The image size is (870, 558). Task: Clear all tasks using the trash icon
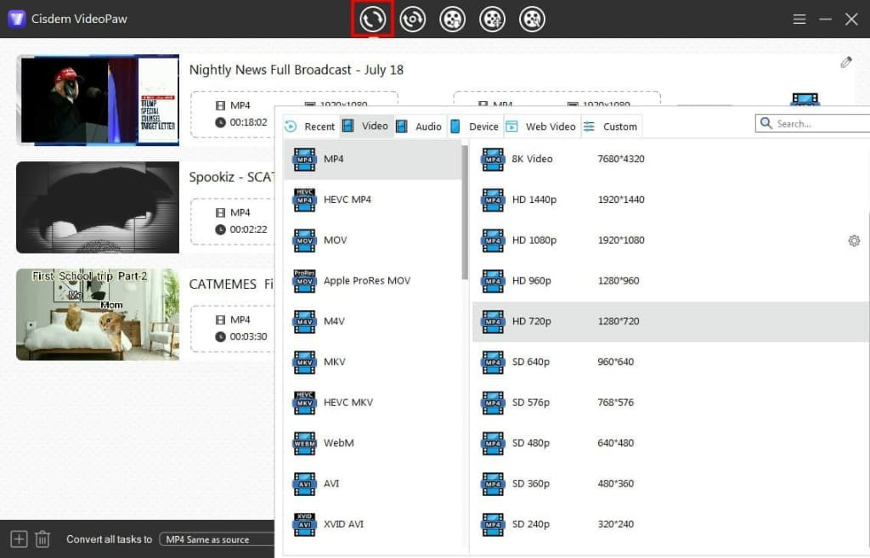42,538
